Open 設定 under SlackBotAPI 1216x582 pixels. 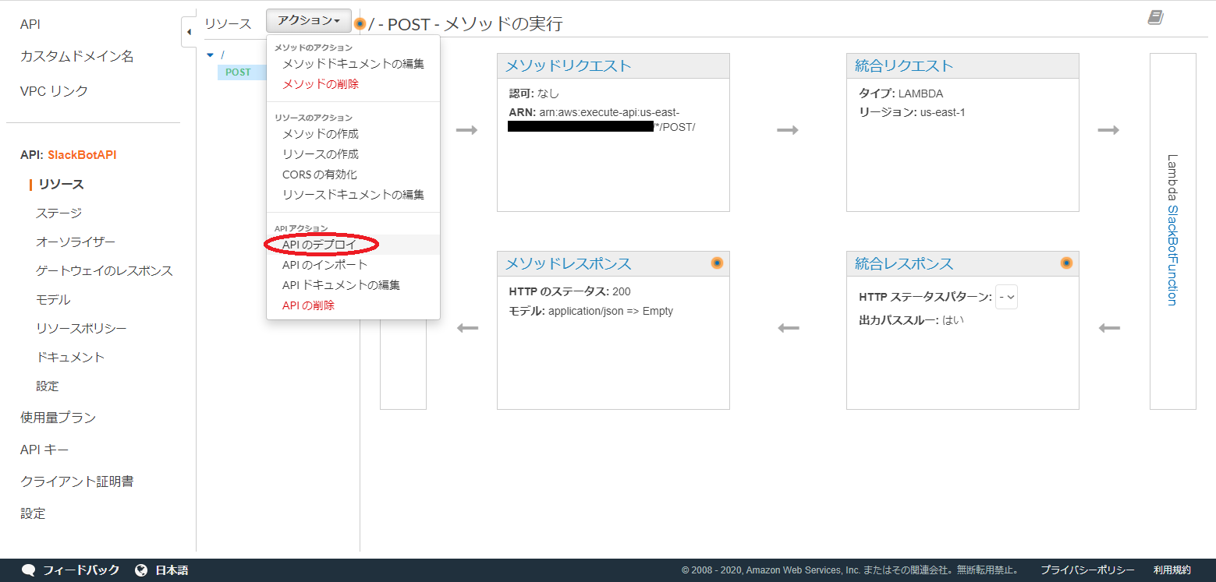48,386
